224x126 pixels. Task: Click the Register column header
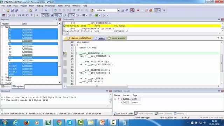[11, 24]
